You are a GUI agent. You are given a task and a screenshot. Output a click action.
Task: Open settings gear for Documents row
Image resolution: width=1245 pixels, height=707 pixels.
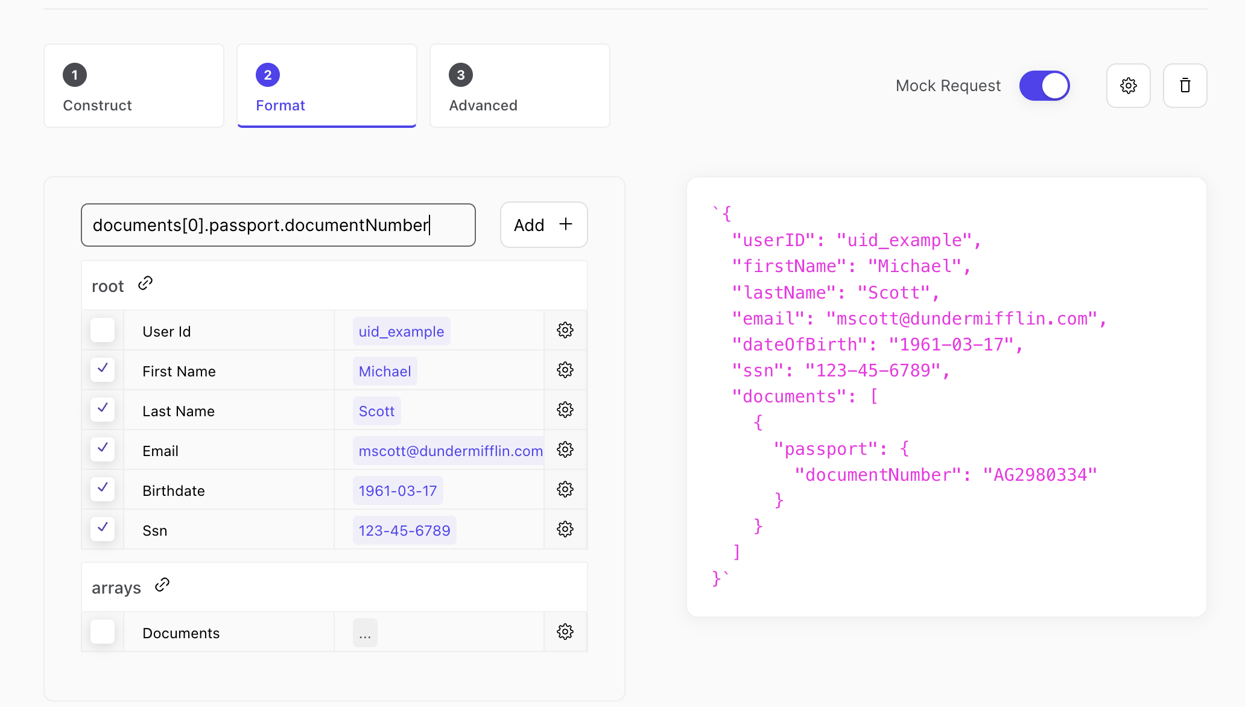pos(565,632)
